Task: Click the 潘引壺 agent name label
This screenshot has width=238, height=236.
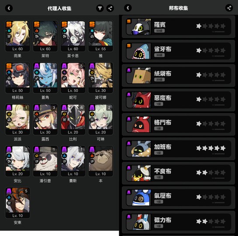Action: tap(45, 181)
